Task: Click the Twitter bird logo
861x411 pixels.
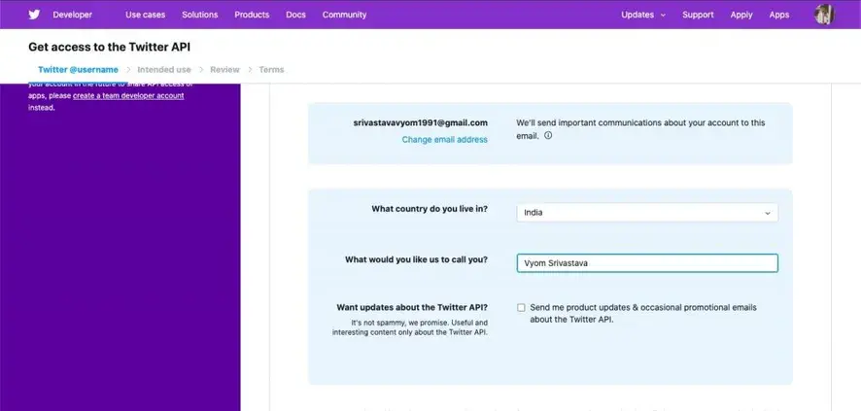Action: pos(34,15)
